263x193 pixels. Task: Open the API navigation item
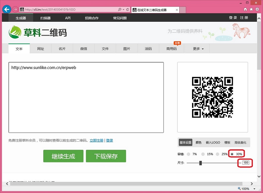point(68,18)
